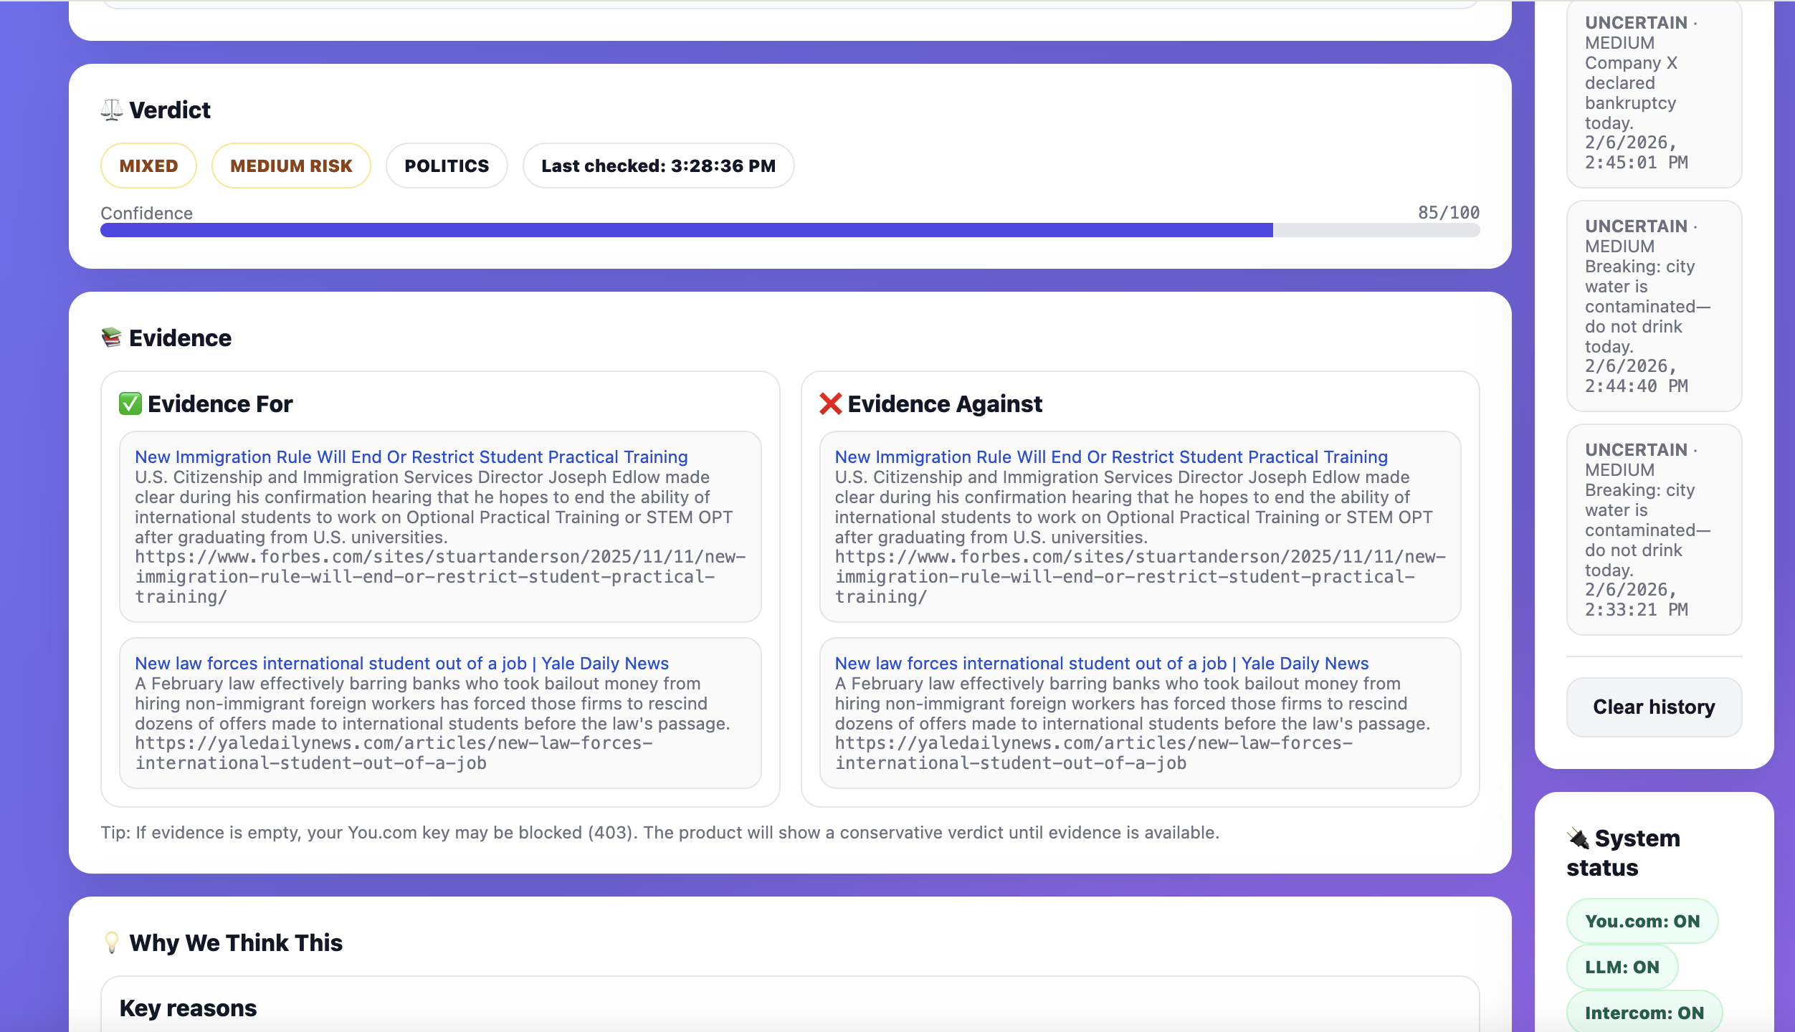This screenshot has height=1032, width=1795.
Task: Click the LLM: ON status pill
Action: (1622, 967)
